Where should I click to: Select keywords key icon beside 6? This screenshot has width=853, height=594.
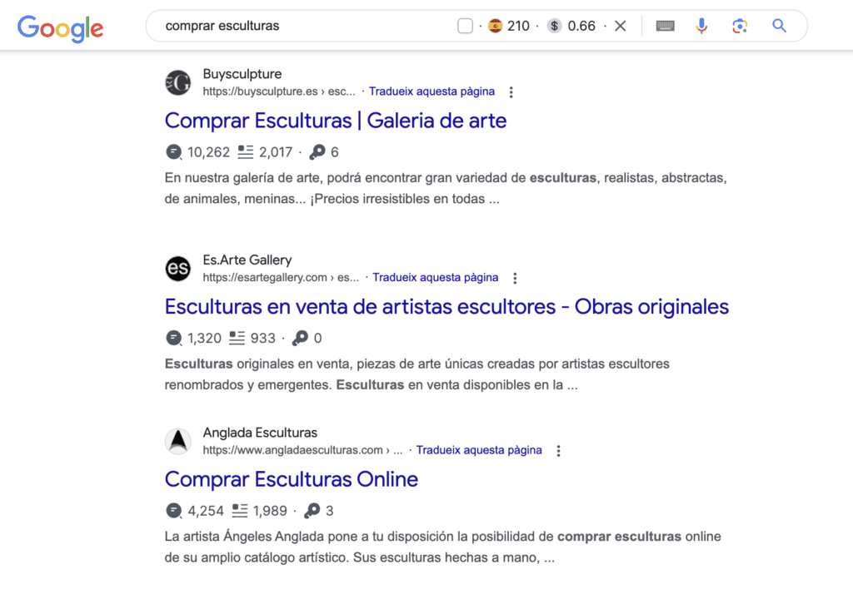tap(317, 152)
